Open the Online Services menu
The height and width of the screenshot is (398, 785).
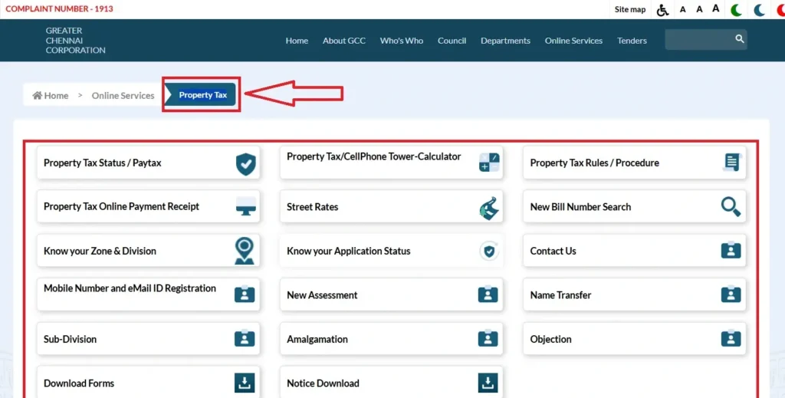(573, 41)
